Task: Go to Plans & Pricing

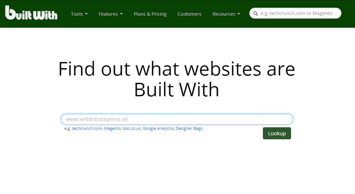Action: click(x=150, y=14)
